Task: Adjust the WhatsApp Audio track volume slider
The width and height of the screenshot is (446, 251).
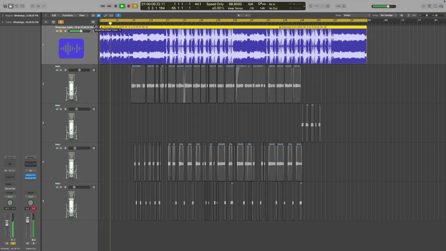Action: click(x=80, y=31)
